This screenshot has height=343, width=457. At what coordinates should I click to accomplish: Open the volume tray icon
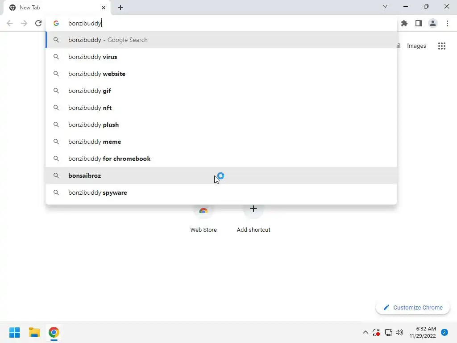pos(399,332)
